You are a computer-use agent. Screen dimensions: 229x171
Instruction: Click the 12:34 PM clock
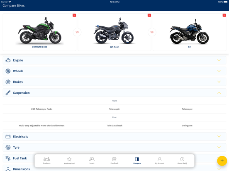114,2
